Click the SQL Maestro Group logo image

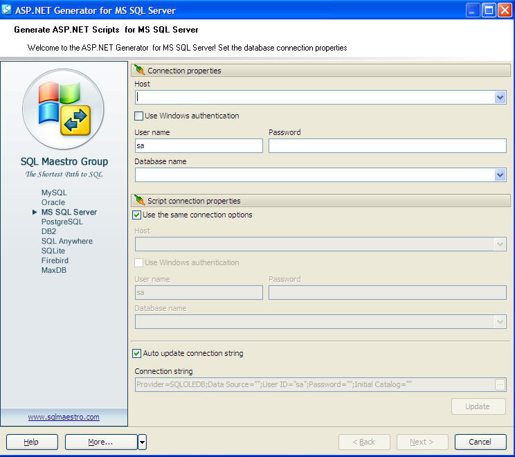[64, 109]
